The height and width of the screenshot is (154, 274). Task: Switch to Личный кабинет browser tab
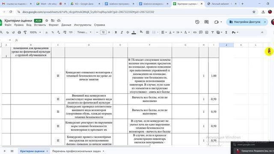click(x=222, y=4)
